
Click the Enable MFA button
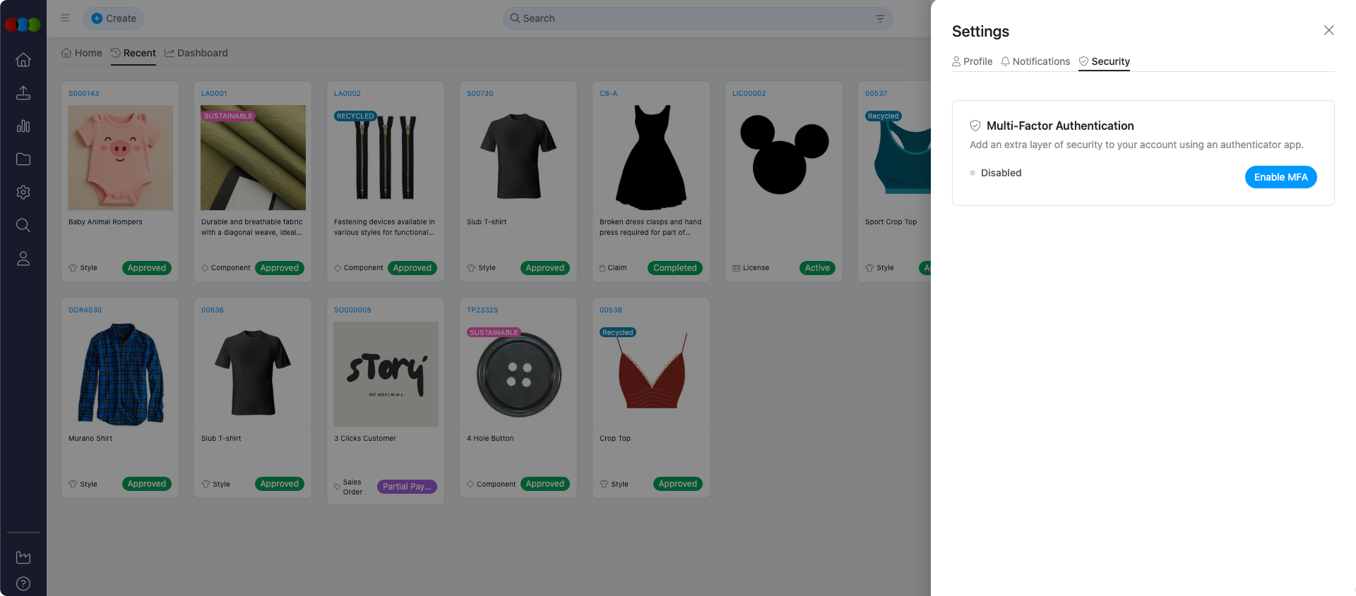1280,177
